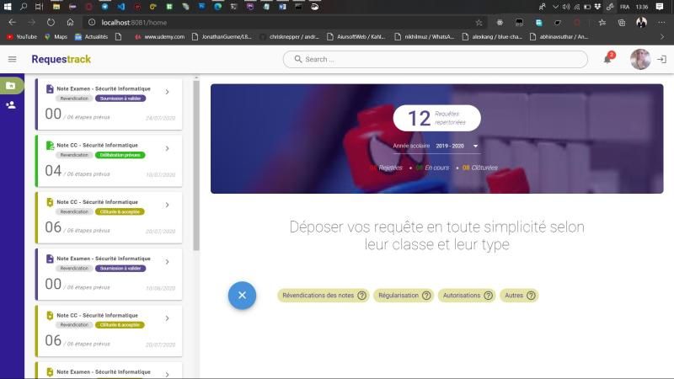Go to browser home page
Image resolution: width=674 pixels, height=379 pixels.
click(70, 23)
